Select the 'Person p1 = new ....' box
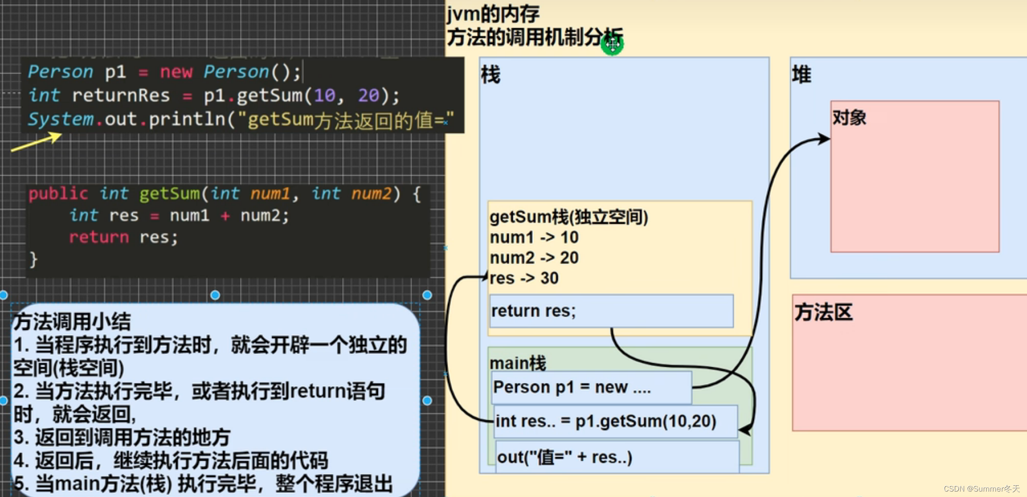Screen dimensions: 1027x497 coord(591,387)
